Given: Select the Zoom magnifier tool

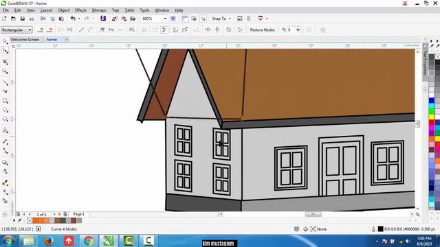Looking at the screenshot, I should pyautogui.click(x=5, y=71).
